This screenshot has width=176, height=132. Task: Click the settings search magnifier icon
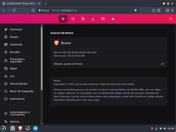coord(171,19)
